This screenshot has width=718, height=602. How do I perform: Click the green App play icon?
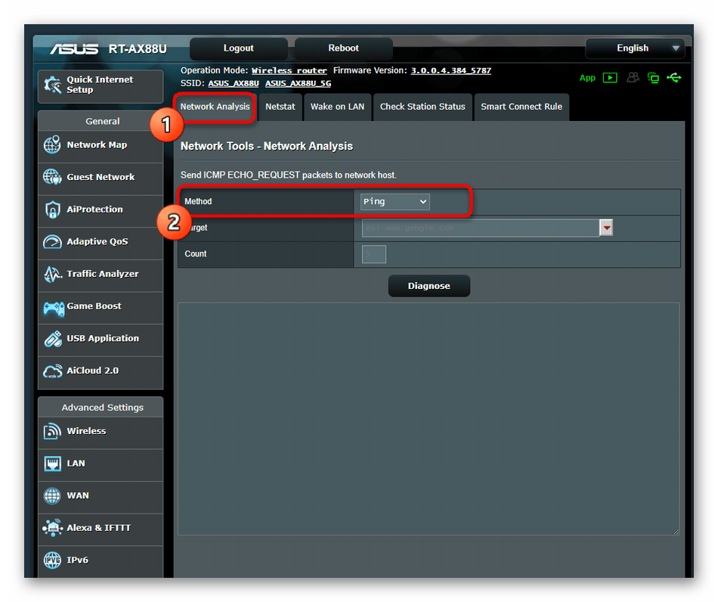(x=610, y=78)
